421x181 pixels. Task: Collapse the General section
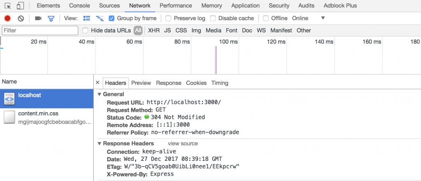(x=99, y=94)
